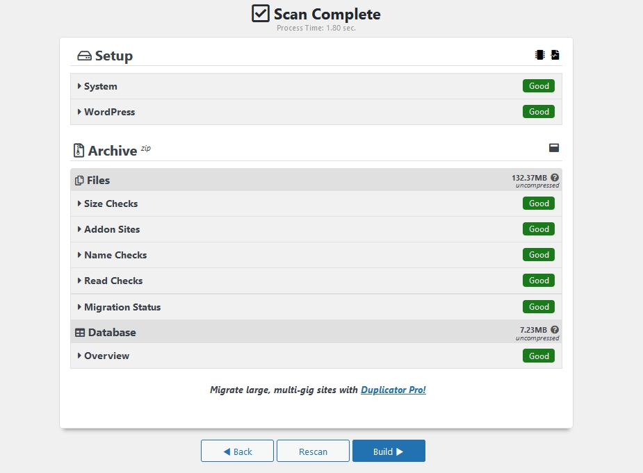
Task: Expand the System section
Action: point(101,87)
